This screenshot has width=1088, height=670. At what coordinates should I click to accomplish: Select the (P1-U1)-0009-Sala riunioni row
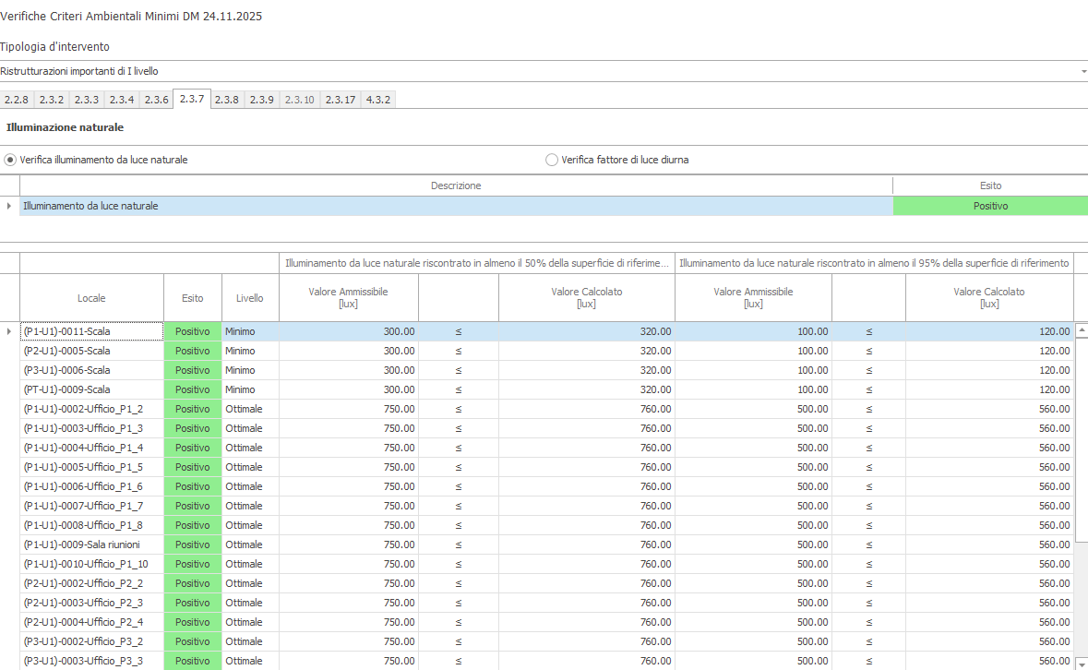click(x=81, y=544)
